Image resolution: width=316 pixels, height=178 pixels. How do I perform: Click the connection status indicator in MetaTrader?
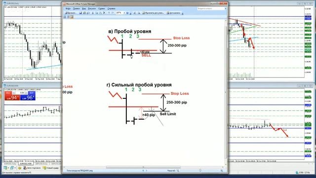tap(302, 173)
